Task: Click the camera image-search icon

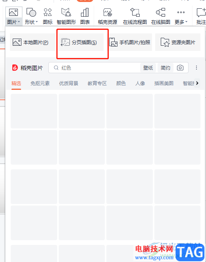Action: (x=180, y=68)
